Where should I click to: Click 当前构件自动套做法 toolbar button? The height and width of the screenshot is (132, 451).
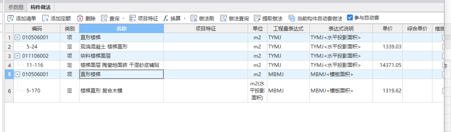coord(316,18)
